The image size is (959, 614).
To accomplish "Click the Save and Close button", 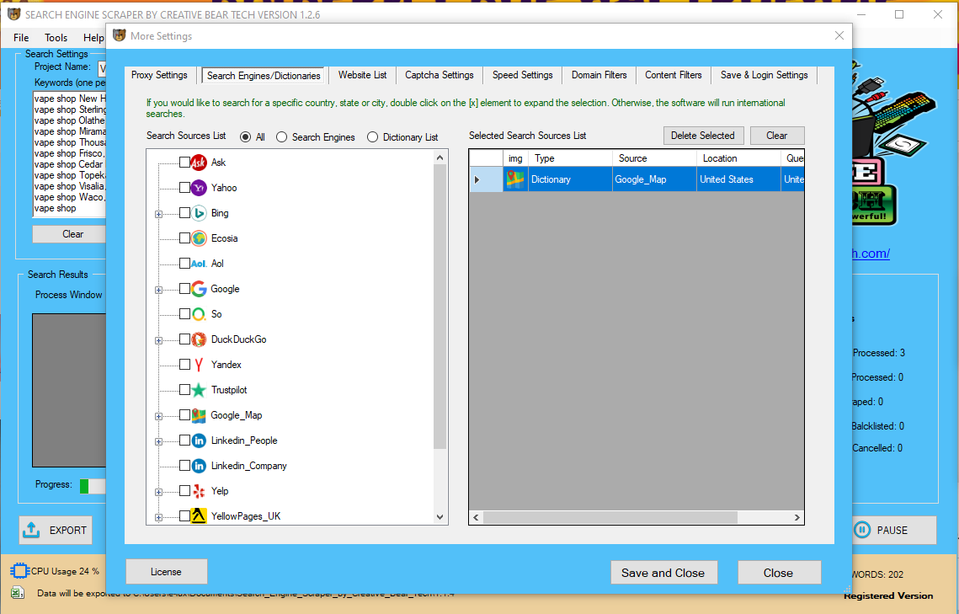I will (663, 573).
